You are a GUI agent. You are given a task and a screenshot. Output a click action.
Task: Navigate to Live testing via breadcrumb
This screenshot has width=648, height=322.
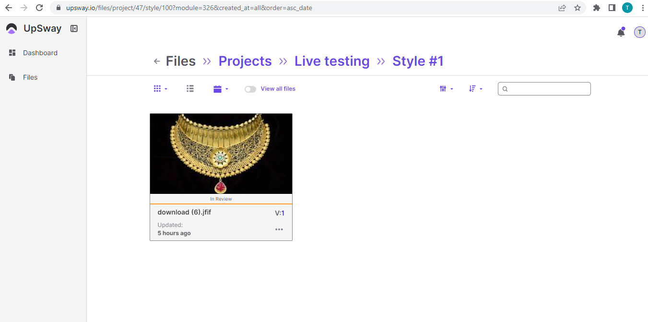(332, 61)
